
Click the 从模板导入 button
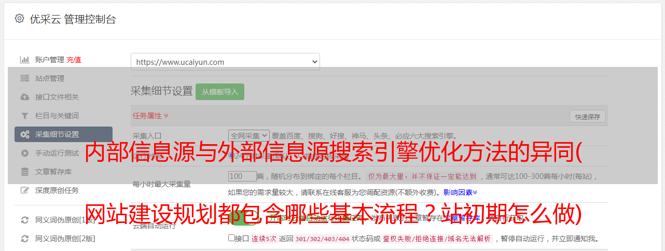pos(220,92)
